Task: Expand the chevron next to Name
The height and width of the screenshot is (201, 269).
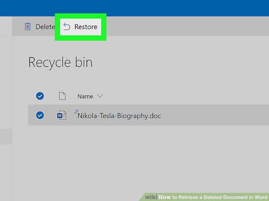Action: point(100,96)
